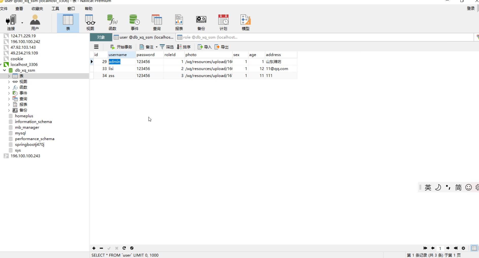Open the 备注 dropdown arrow

157,47
